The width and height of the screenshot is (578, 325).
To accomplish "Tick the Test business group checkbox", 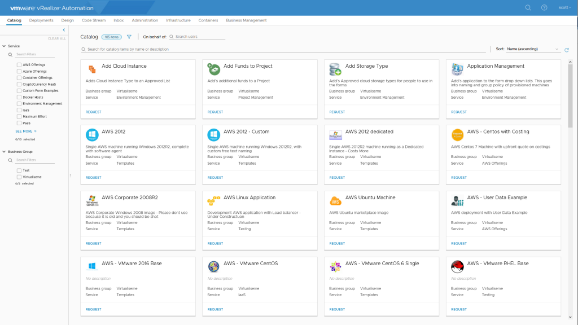I will pyautogui.click(x=19, y=170).
